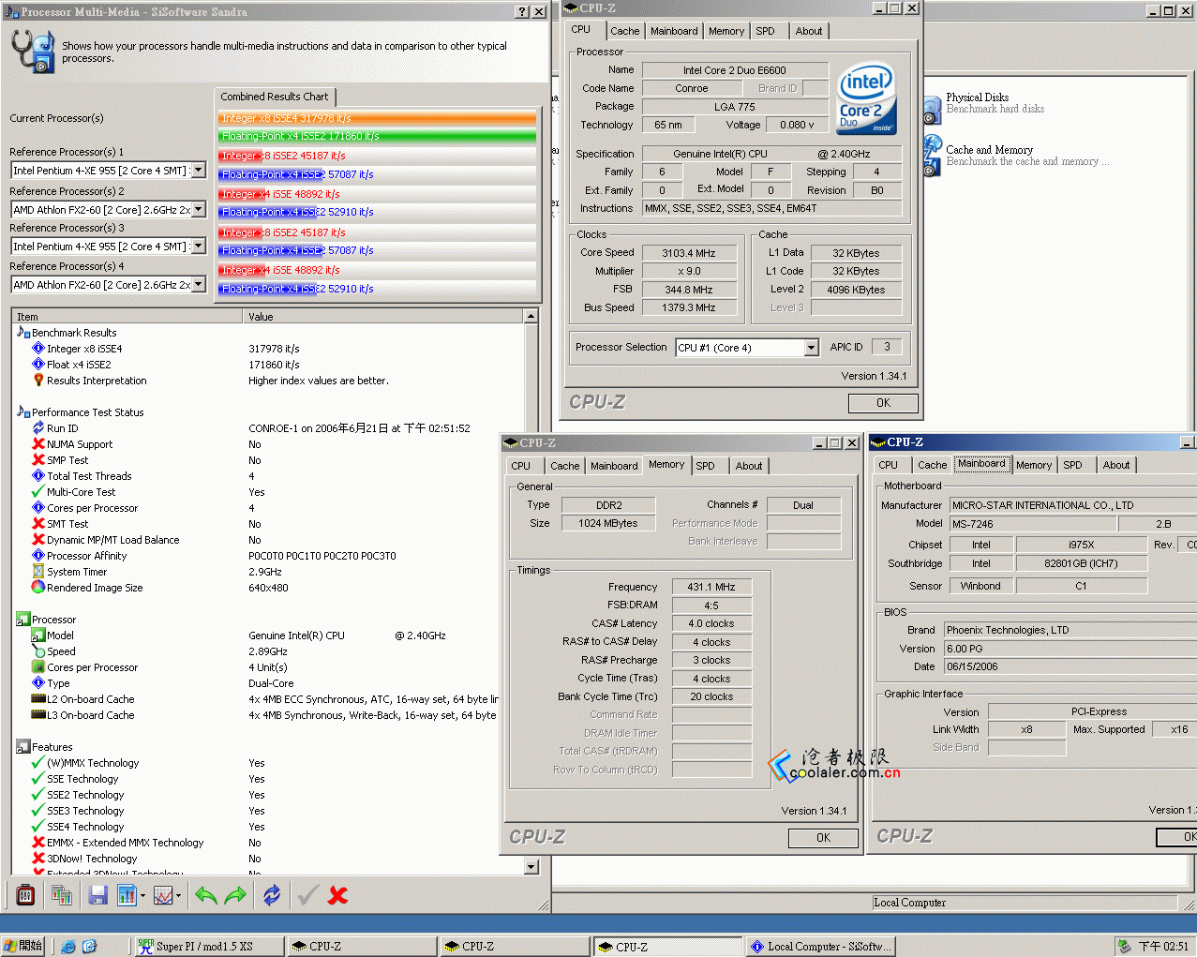
Task: Go back with the green left arrow
Action: pyautogui.click(x=205, y=895)
